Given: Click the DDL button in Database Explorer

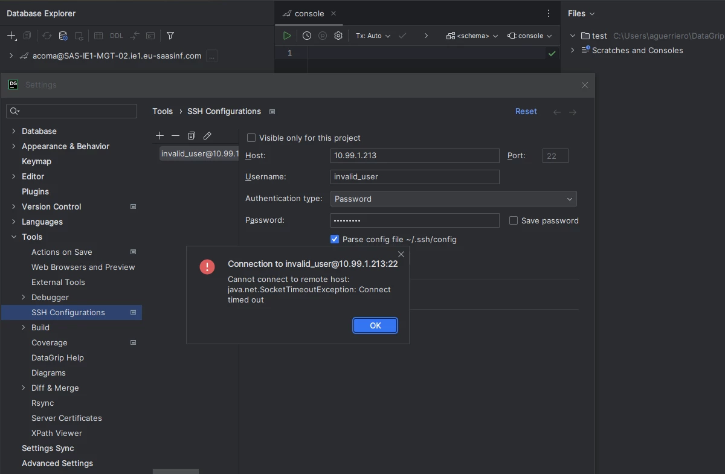Looking at the screenshot, I should tap(117, 36).
